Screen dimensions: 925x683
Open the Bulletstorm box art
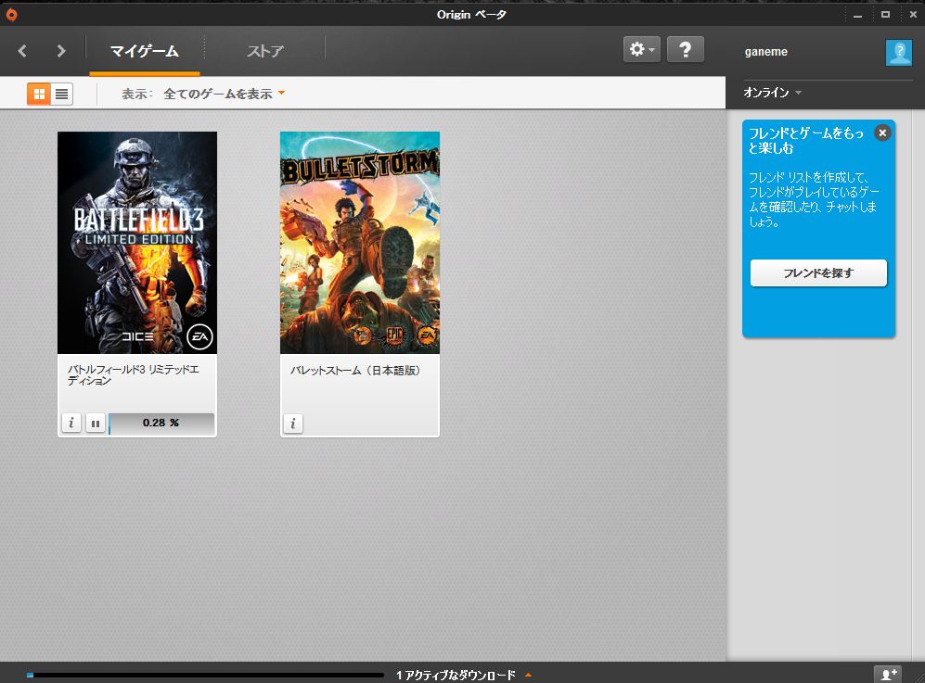[360, 242]
